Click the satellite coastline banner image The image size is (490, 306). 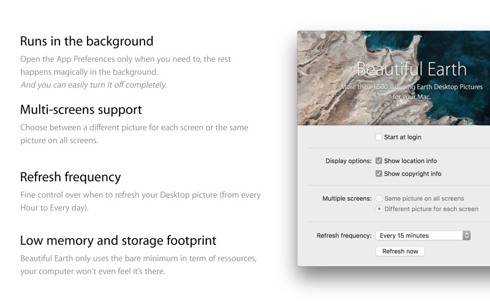394,78
